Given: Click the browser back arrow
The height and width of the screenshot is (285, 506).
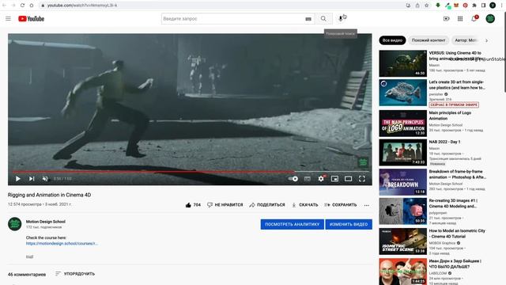Looking at the screenshot, I should (5, 6).
